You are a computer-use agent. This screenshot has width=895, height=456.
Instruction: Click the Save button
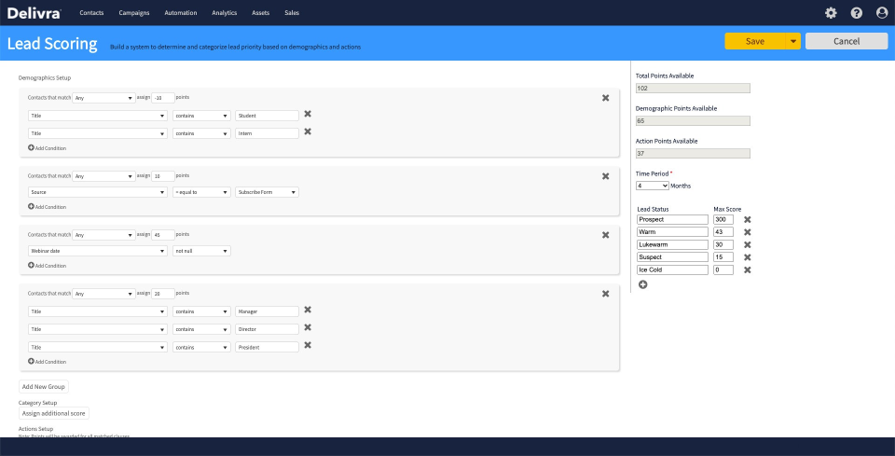(x=755, y=41)
